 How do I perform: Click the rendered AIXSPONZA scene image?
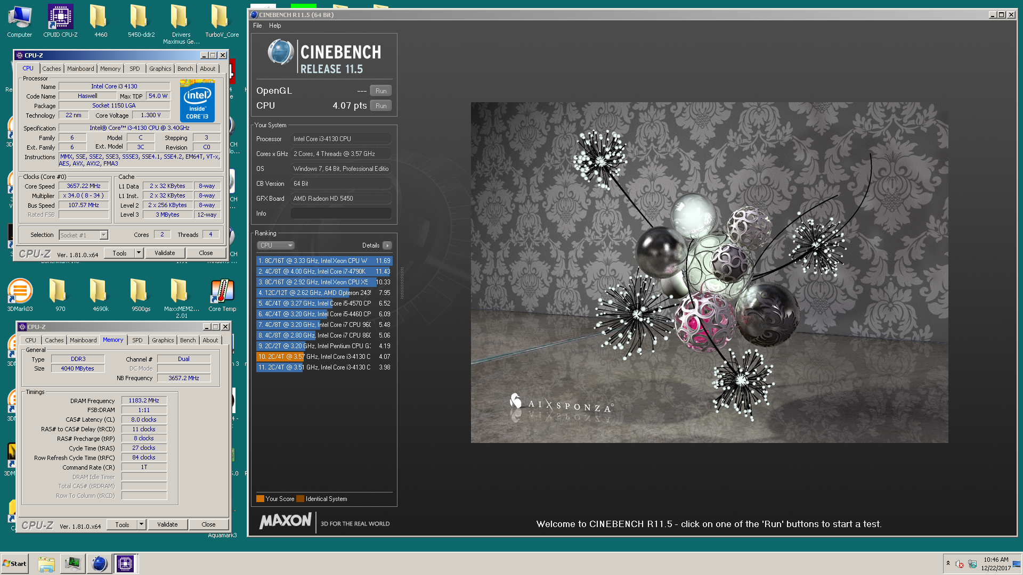click(x=709, y=273)
